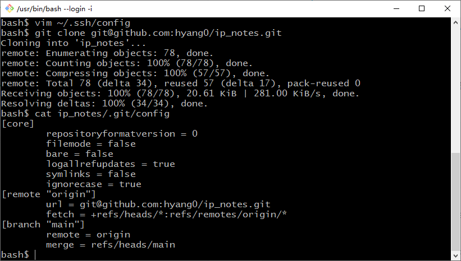Click the [branch "main"] section header
This screenshot has width=461, height=261.
tap(43, 225)
